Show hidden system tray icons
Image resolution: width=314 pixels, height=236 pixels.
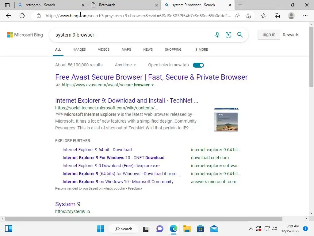251,229
